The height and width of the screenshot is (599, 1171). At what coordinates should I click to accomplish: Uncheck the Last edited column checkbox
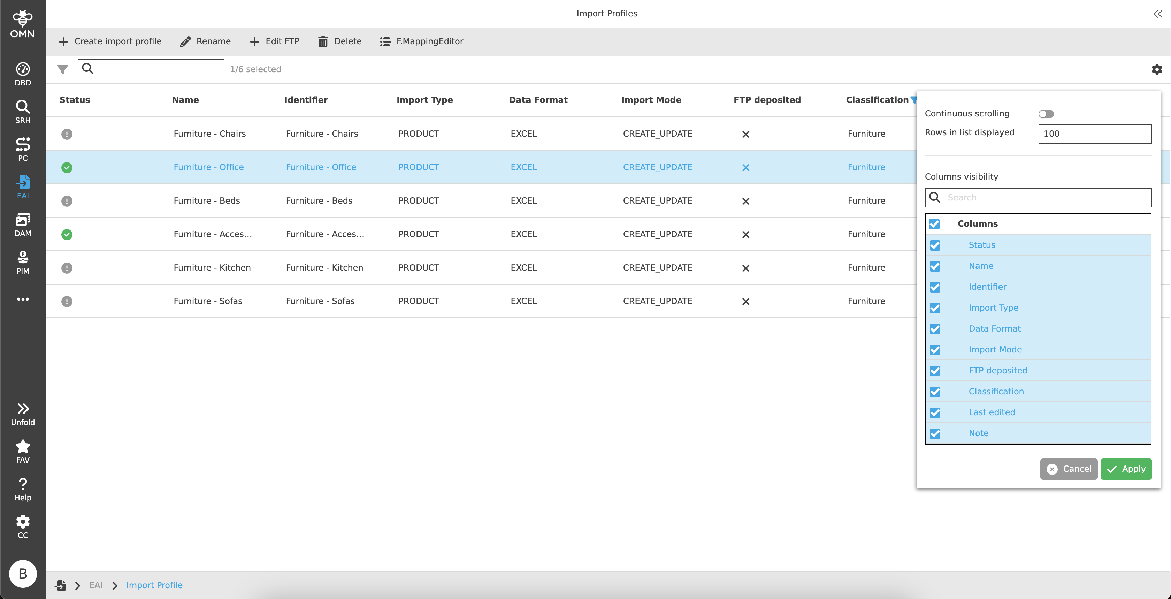coord(935,412)
